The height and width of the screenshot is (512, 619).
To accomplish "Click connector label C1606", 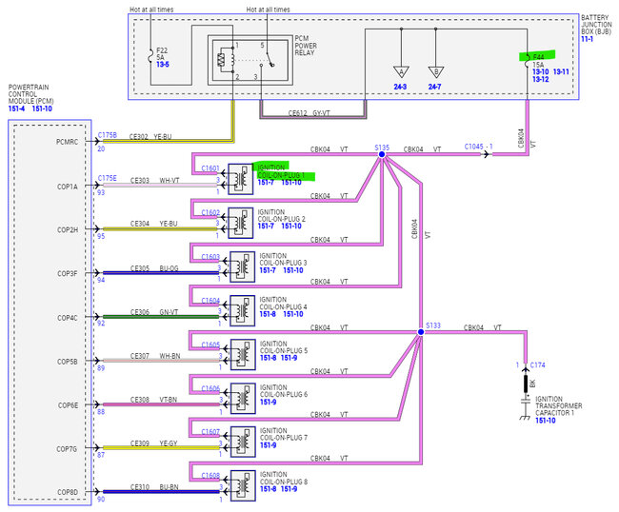I will (210, 388).
